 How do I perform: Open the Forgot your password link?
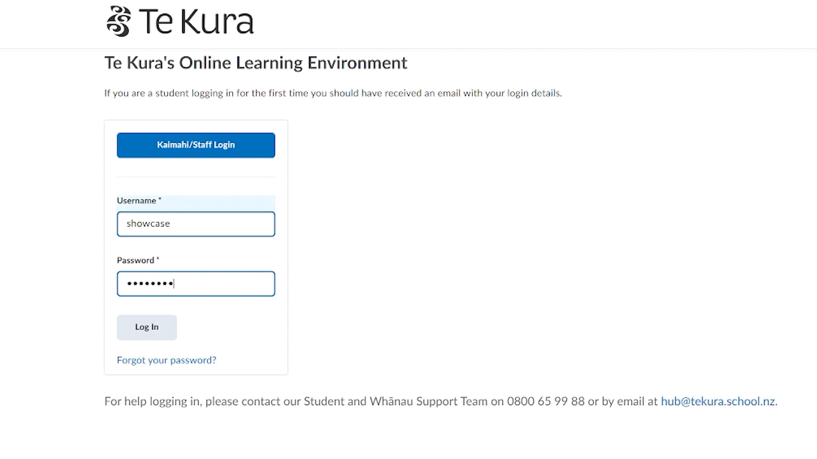(166, 360)
